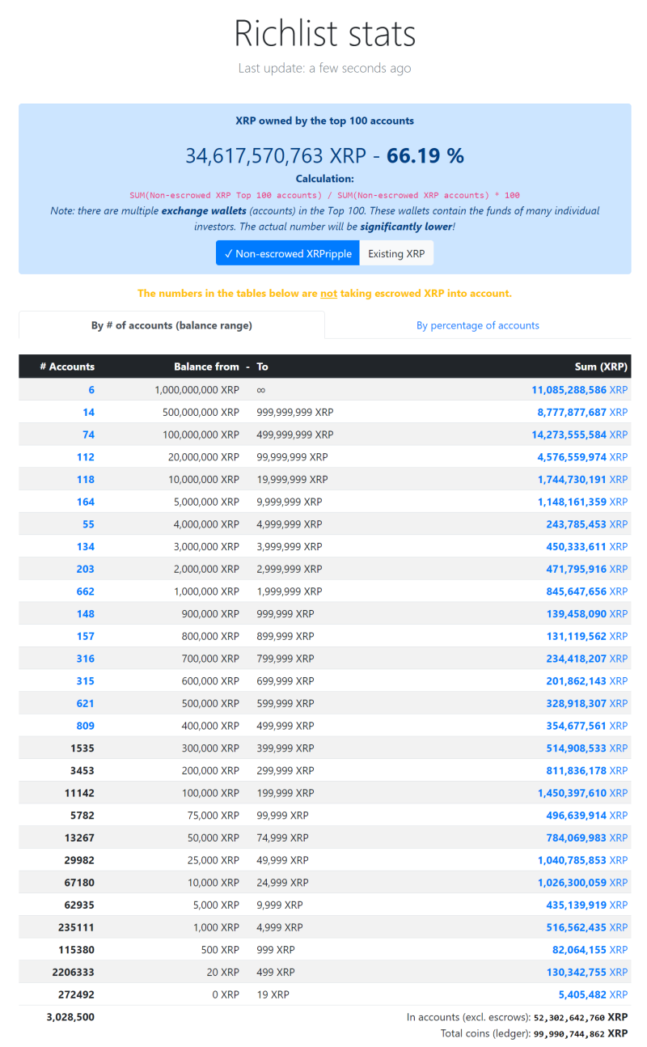Open the 5,405,482 XRP sum link
647x1047 pixels.
tap(593, 994)
